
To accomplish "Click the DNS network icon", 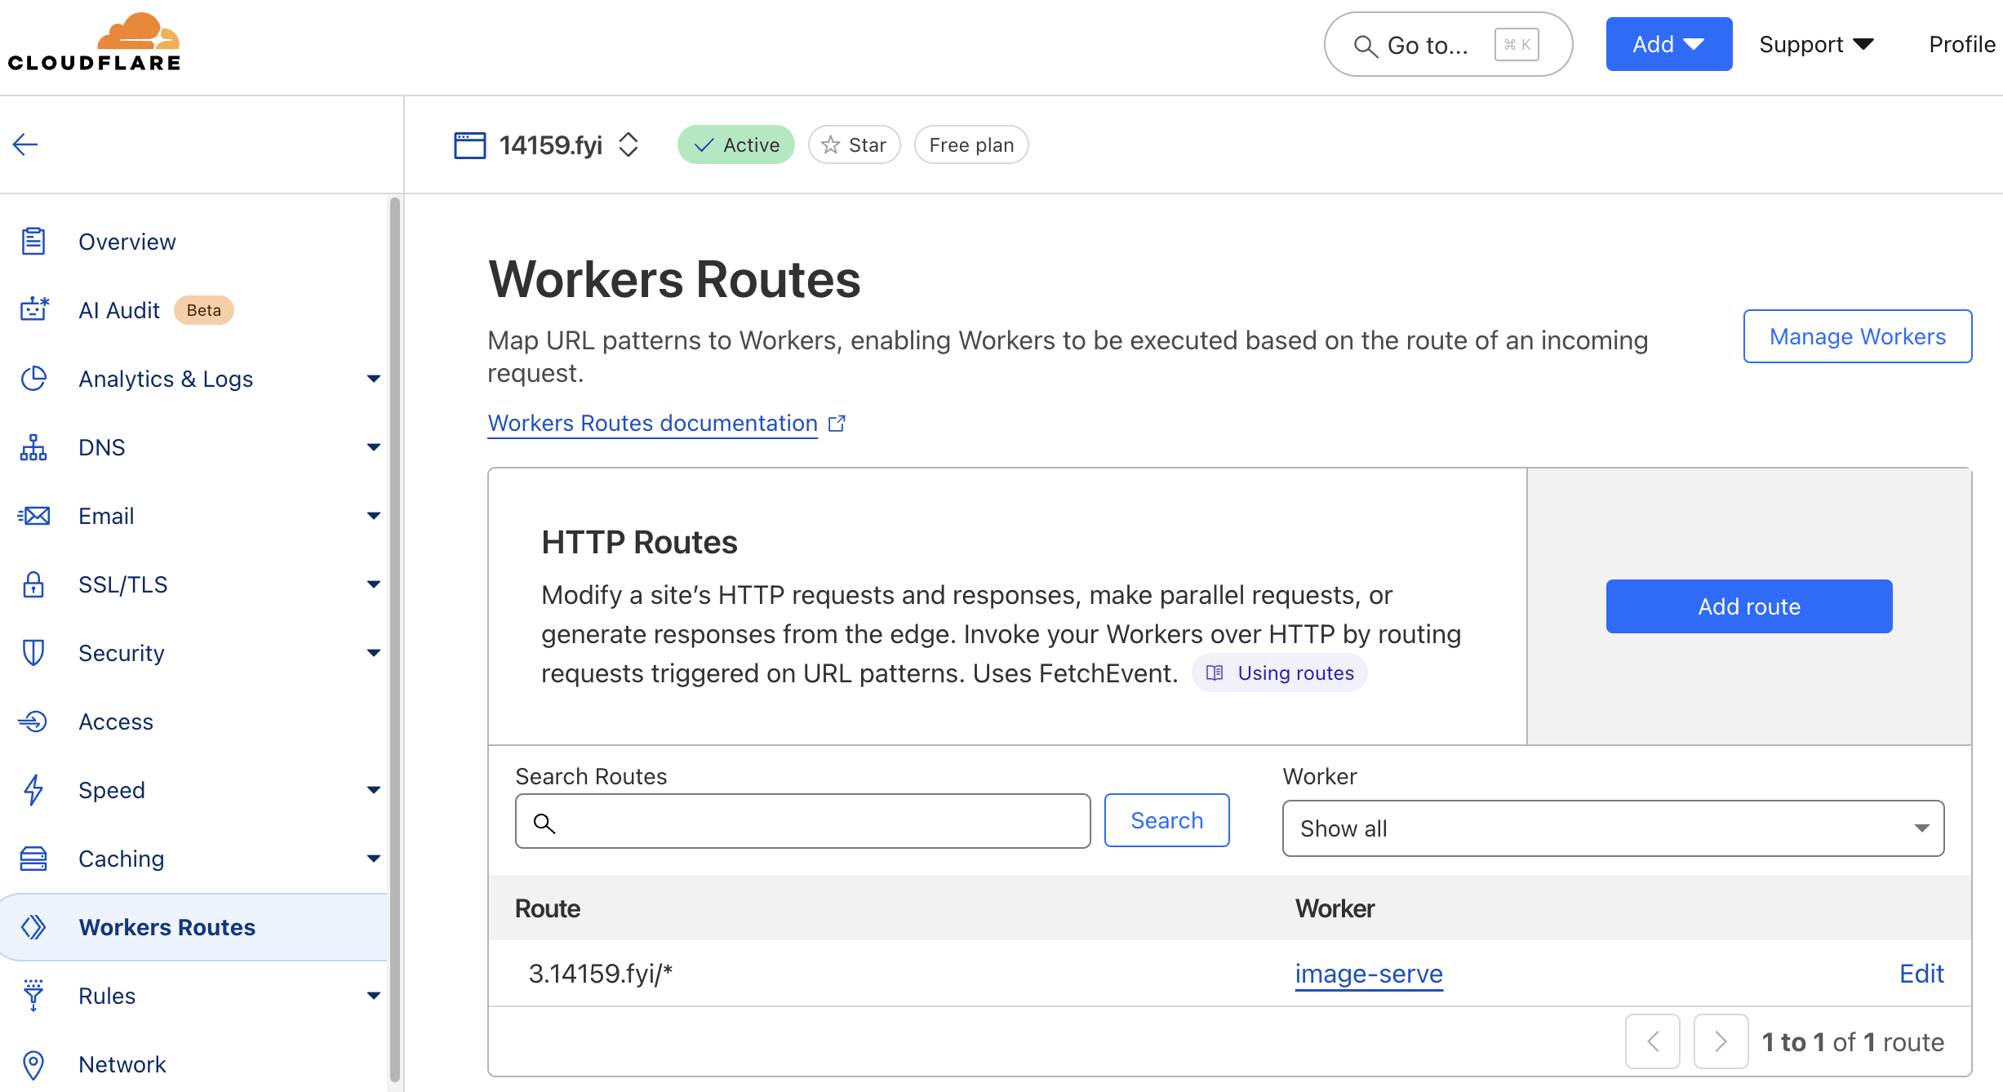I will tap(33, 447).
